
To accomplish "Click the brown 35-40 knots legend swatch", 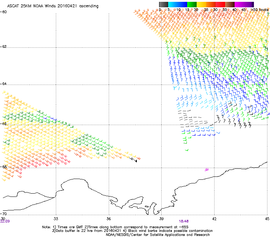I will click(x=230, y=4).
